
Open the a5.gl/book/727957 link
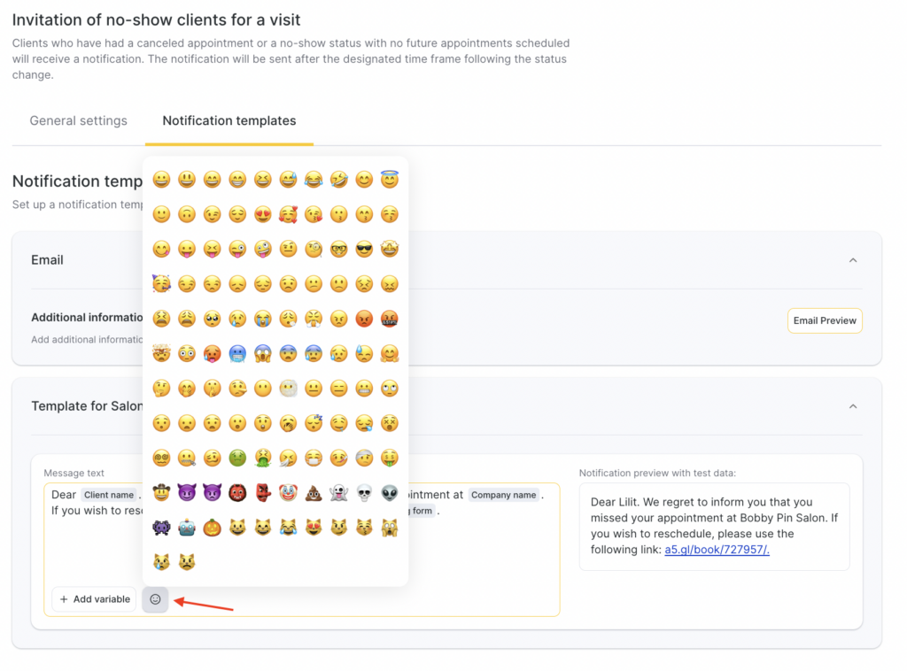[x=717, y=550]
